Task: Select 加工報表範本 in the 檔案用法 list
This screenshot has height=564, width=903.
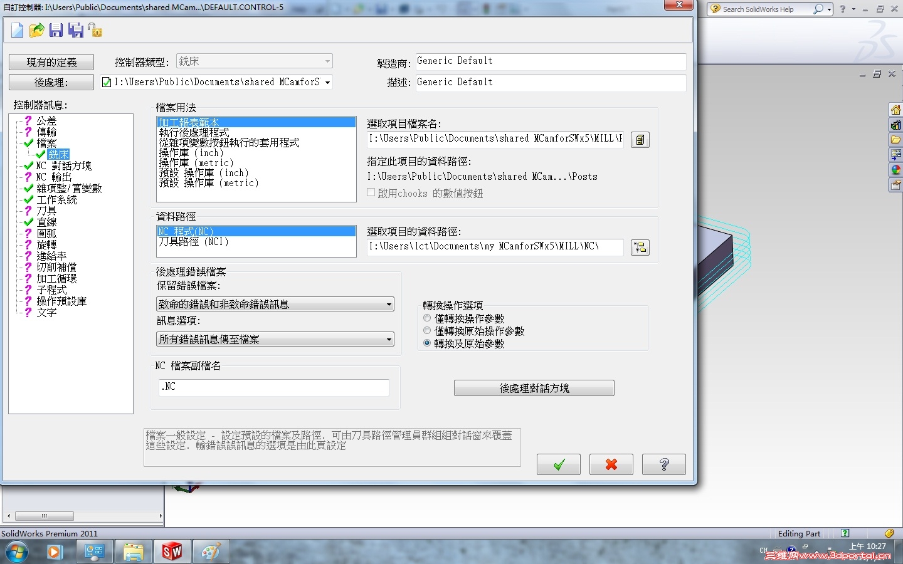Action: [x=256, y=122]
